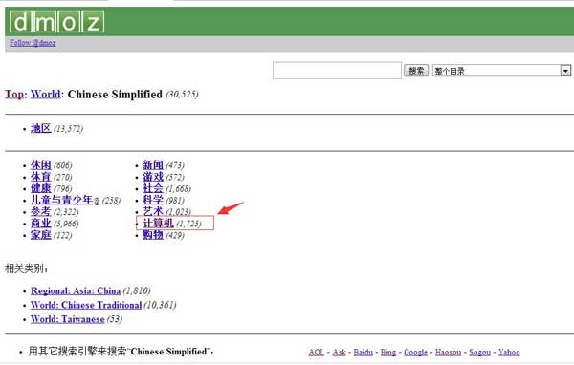Screen dimensions: 574x365
Task: Click the 搜索 search button
Action: [x=416, y=70]
